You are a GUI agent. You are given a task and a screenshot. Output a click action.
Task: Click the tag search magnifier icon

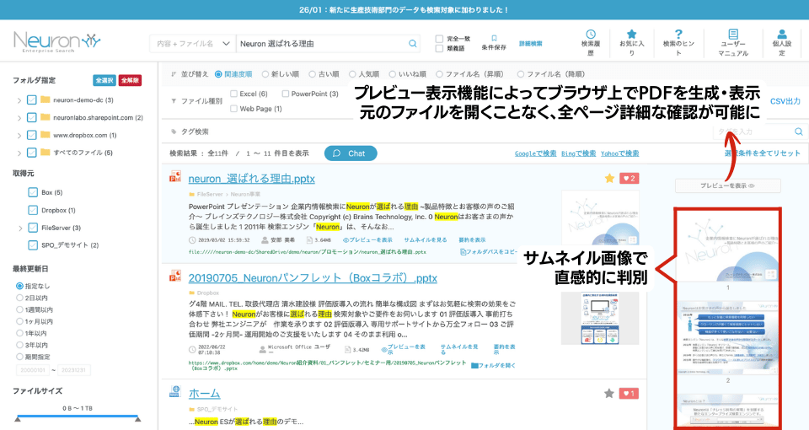click(799, 132)
